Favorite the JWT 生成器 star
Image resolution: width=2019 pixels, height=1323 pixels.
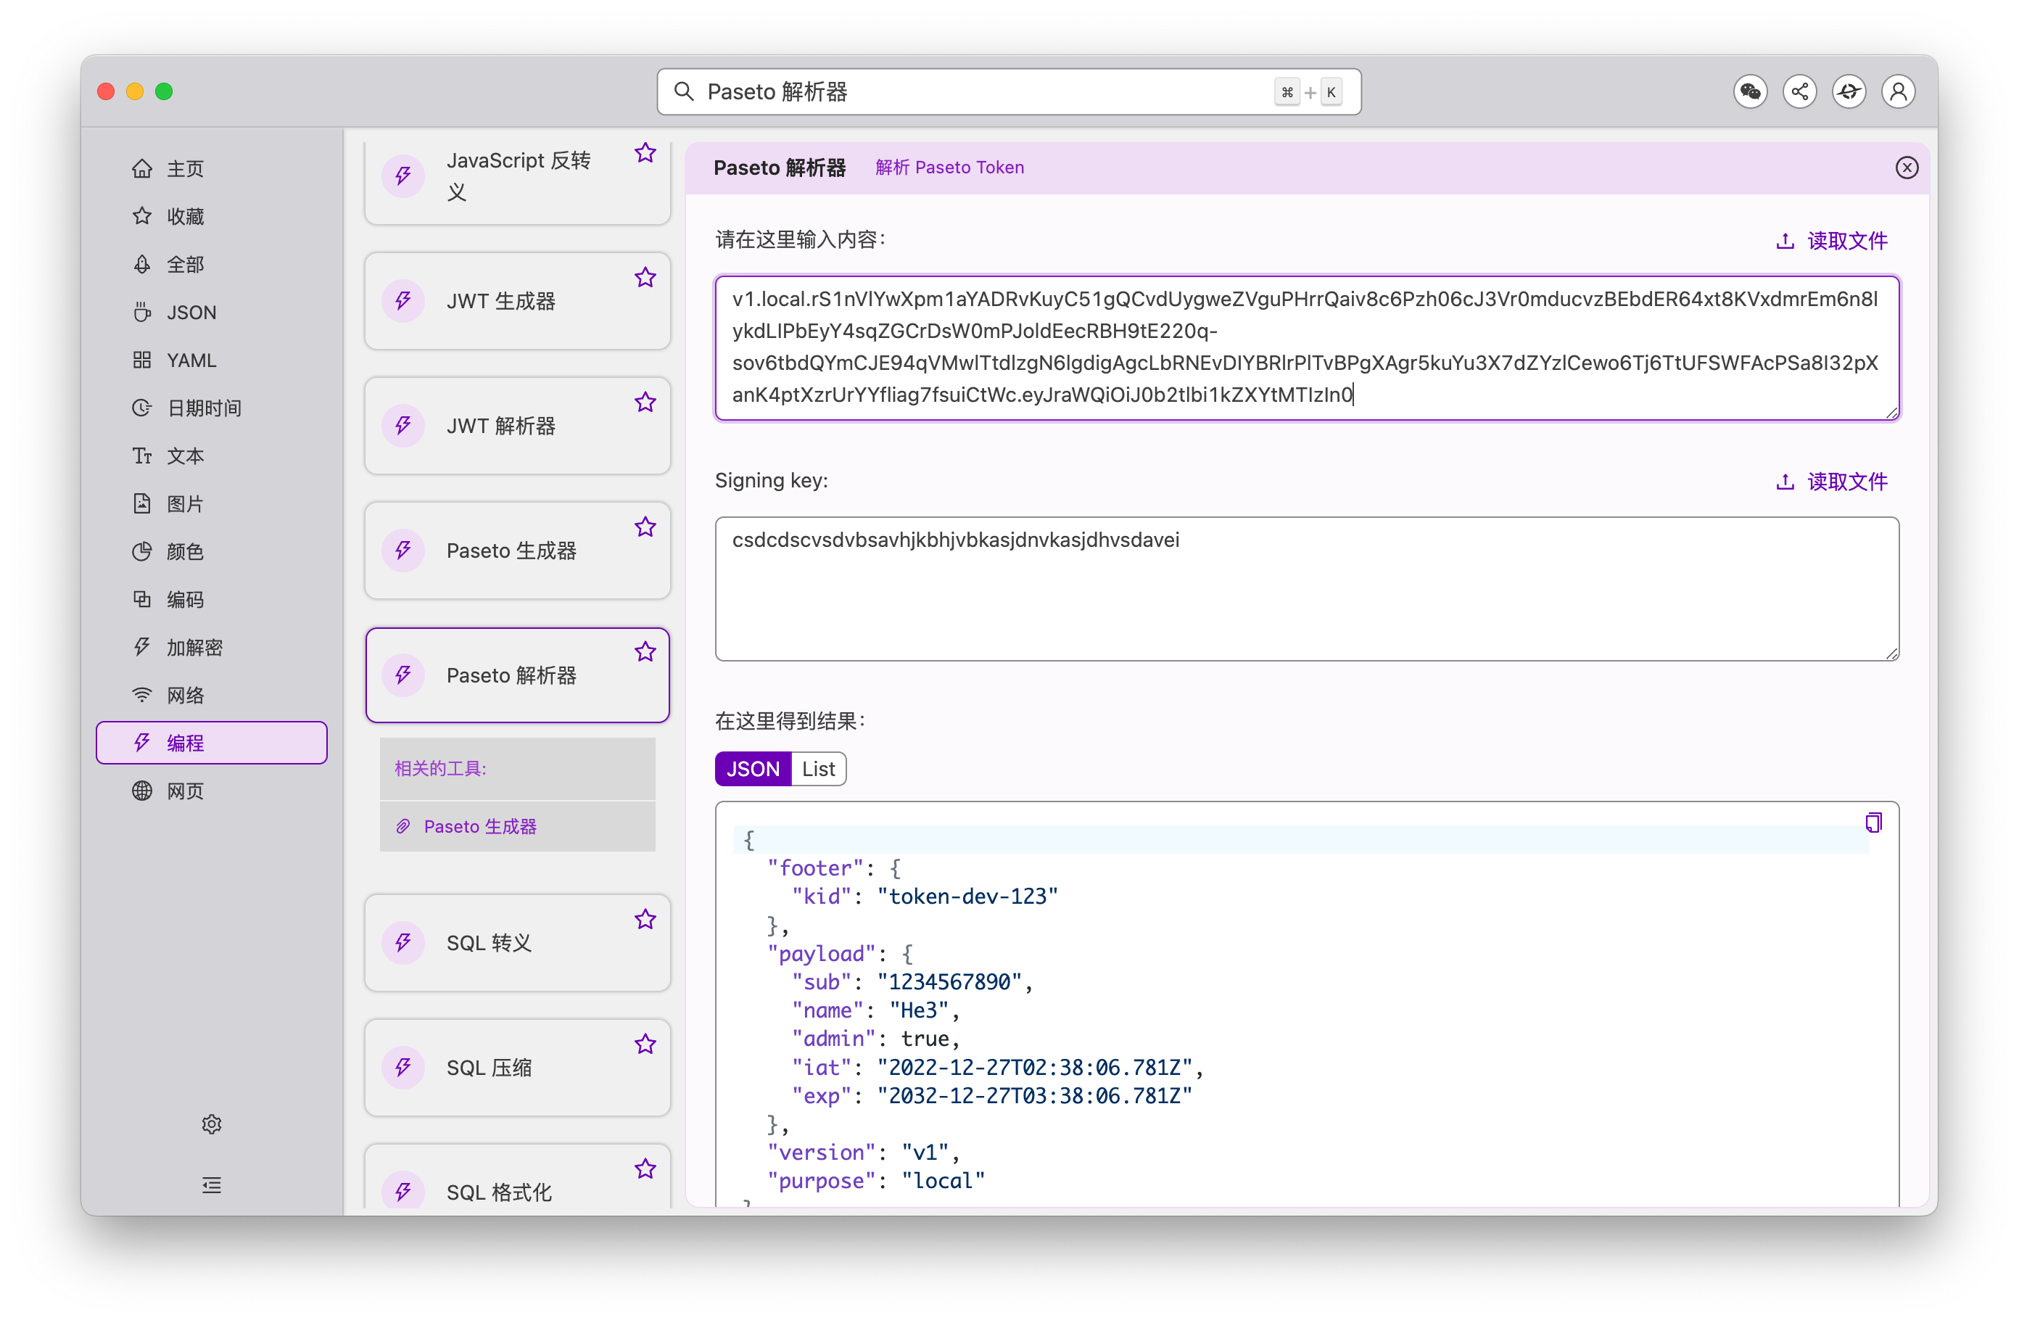645,278
